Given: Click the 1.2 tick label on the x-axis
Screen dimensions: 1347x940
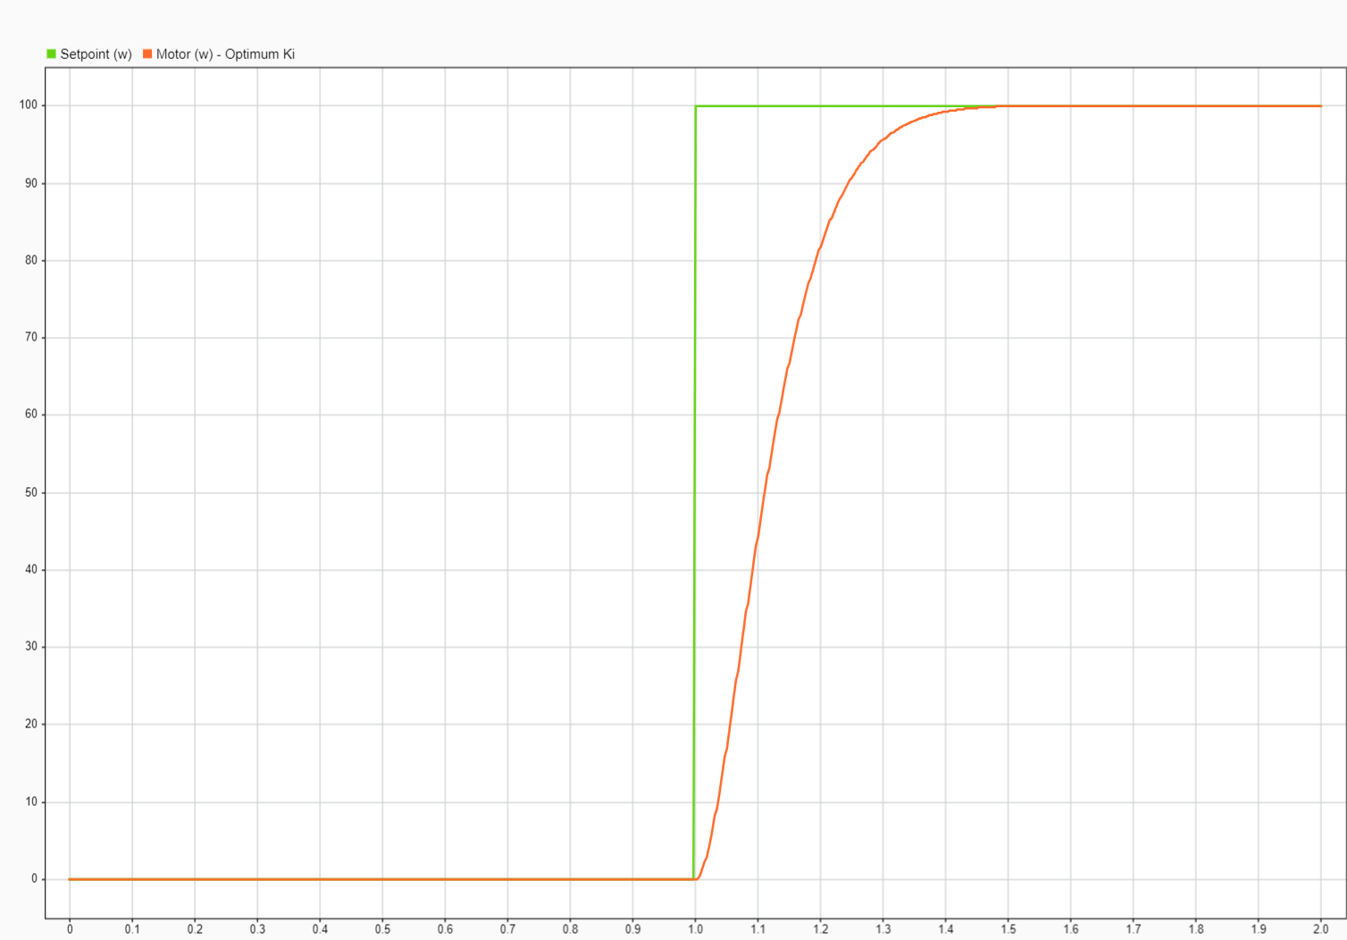Looking at the screenshot, I should point(820,929).
